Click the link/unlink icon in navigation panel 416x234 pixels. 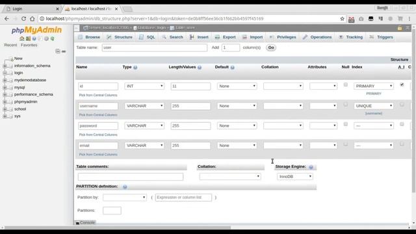(64, 51)
